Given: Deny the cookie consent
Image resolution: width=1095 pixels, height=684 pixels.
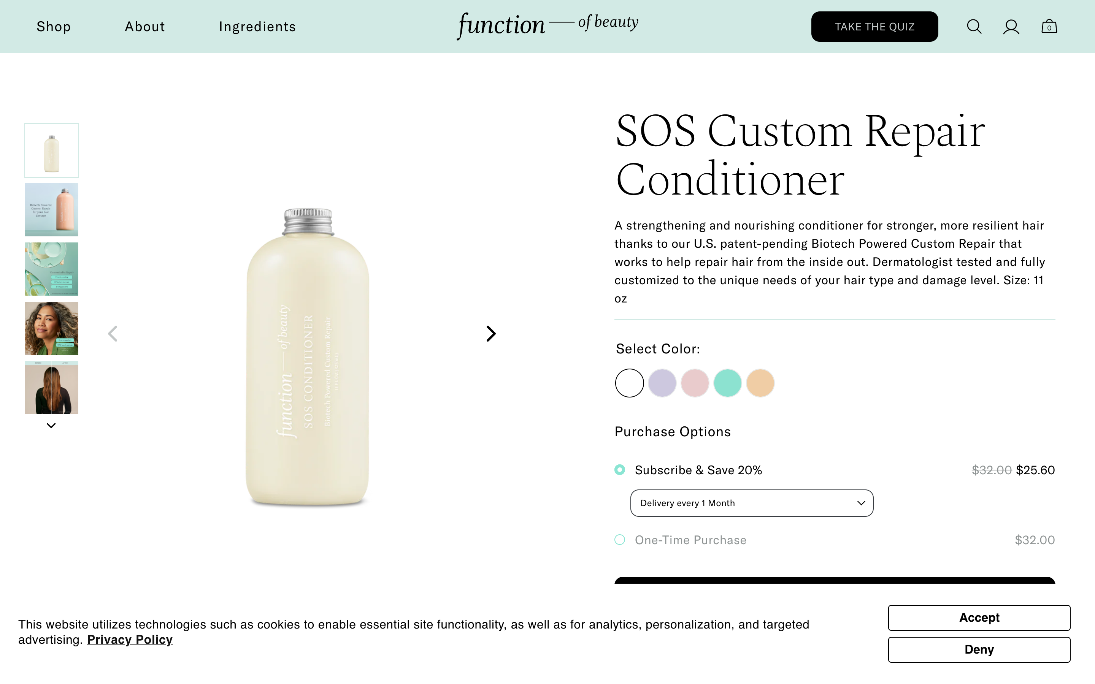Looking at the screenshot, I should tap(979, 650).
